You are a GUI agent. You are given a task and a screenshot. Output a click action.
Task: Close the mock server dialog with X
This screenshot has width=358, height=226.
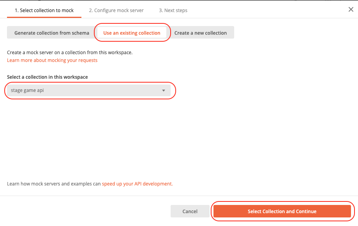pyautogui.click(x=351, y=9)
